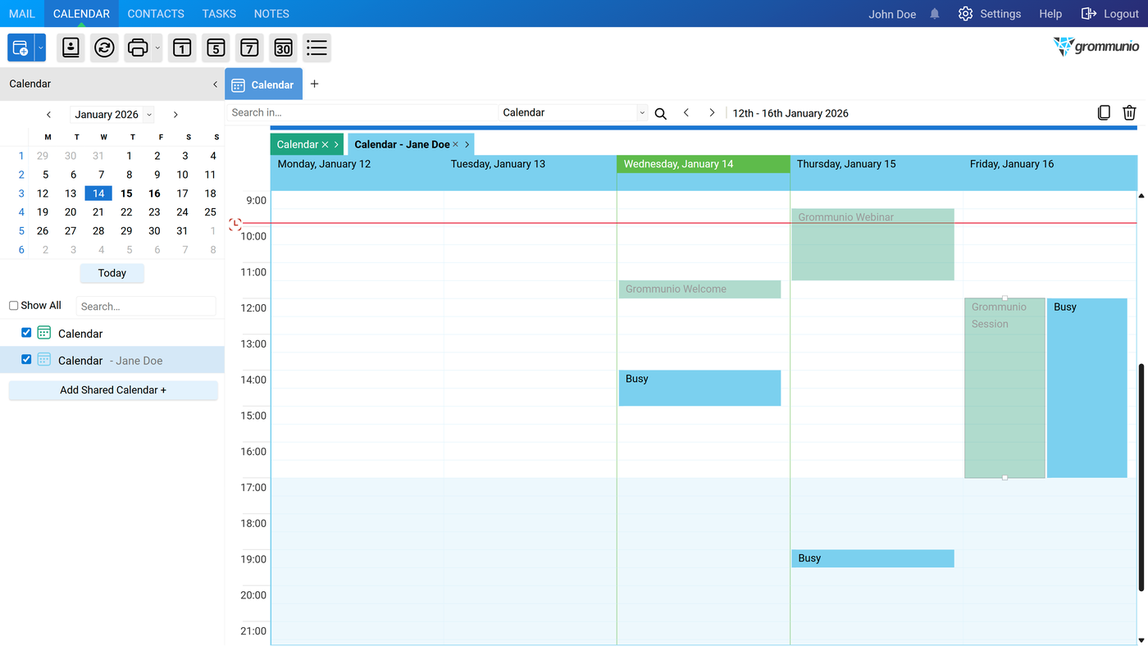1148x646 pixels.
Task: Open the new item dropdown arrow
Action: coord(40,48)
